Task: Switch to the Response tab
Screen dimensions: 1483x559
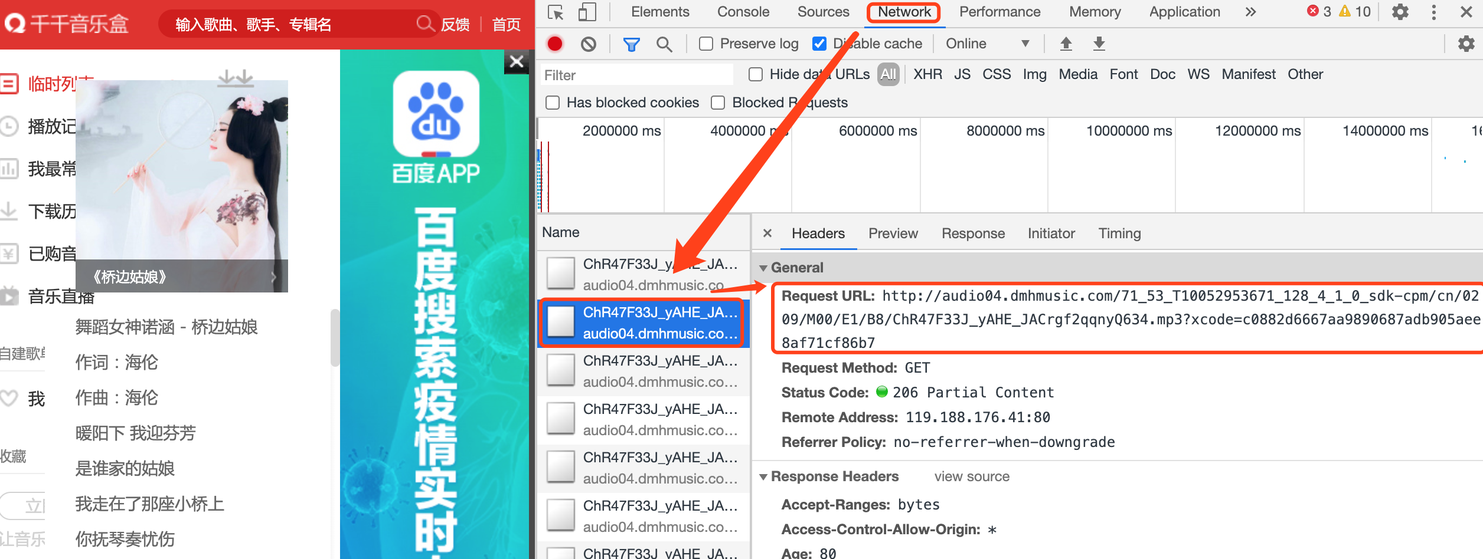Action: click(x=973, y=234)
